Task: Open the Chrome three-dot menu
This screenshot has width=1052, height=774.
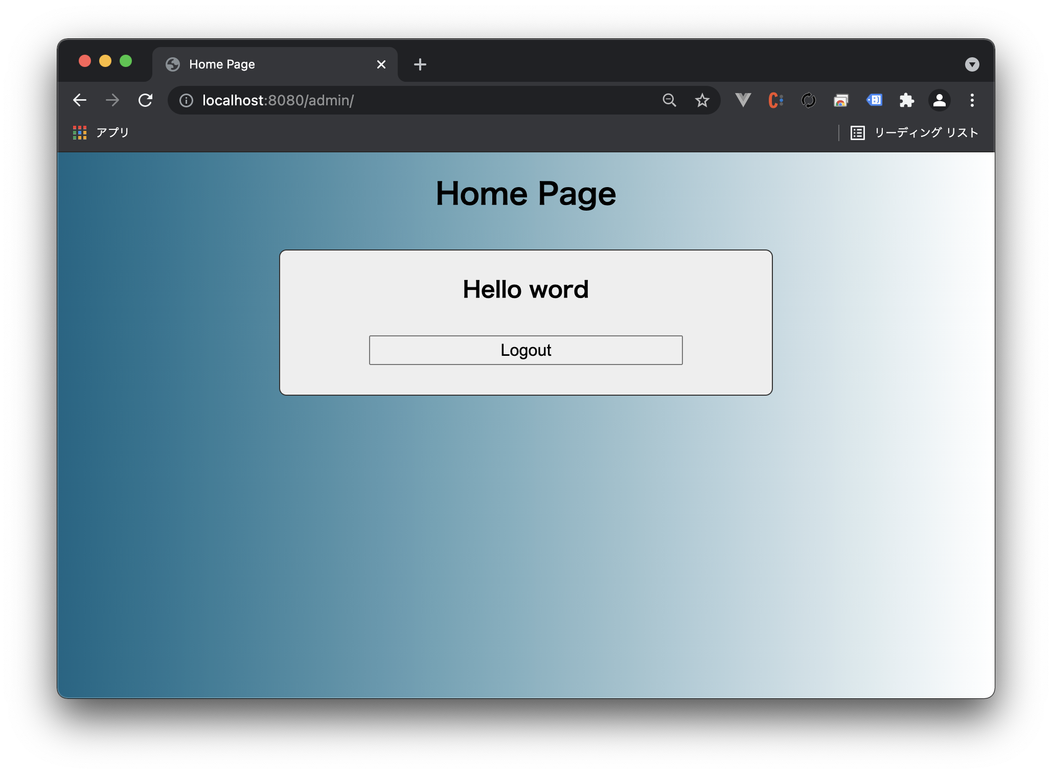Action: pos(972,100)
